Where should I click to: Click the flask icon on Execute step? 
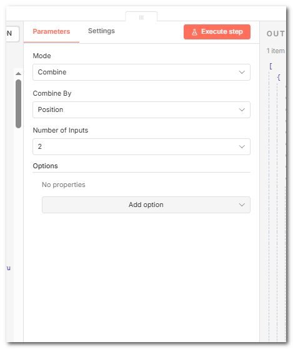click(194, 32)
